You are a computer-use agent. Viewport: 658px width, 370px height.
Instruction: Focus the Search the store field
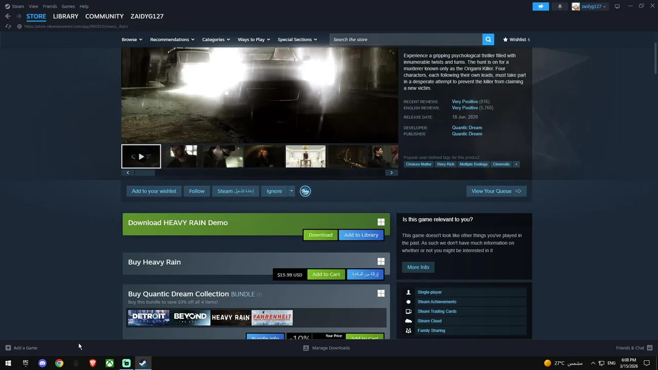[x=406, y=40]
